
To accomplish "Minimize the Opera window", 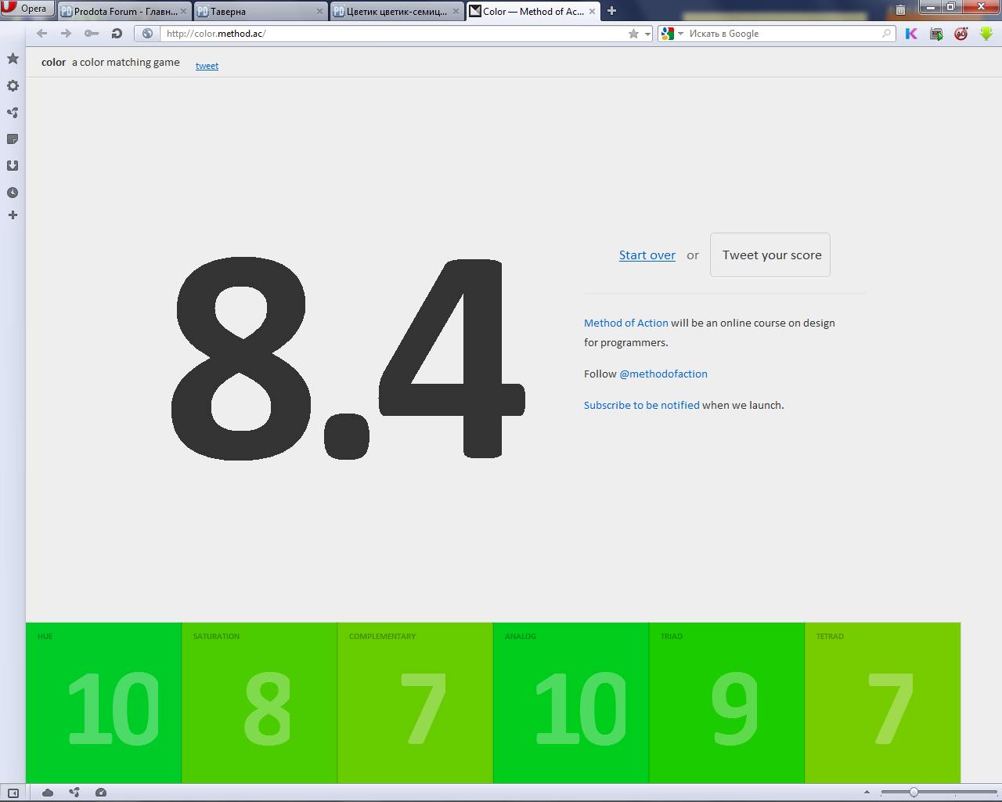I will pyautogui.click(x=930, y=7).
